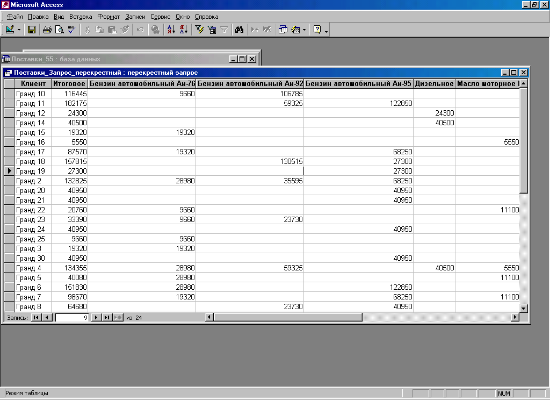550x400 pixels.
Task: Go to first record navigation button
Action: coord(36,317)
